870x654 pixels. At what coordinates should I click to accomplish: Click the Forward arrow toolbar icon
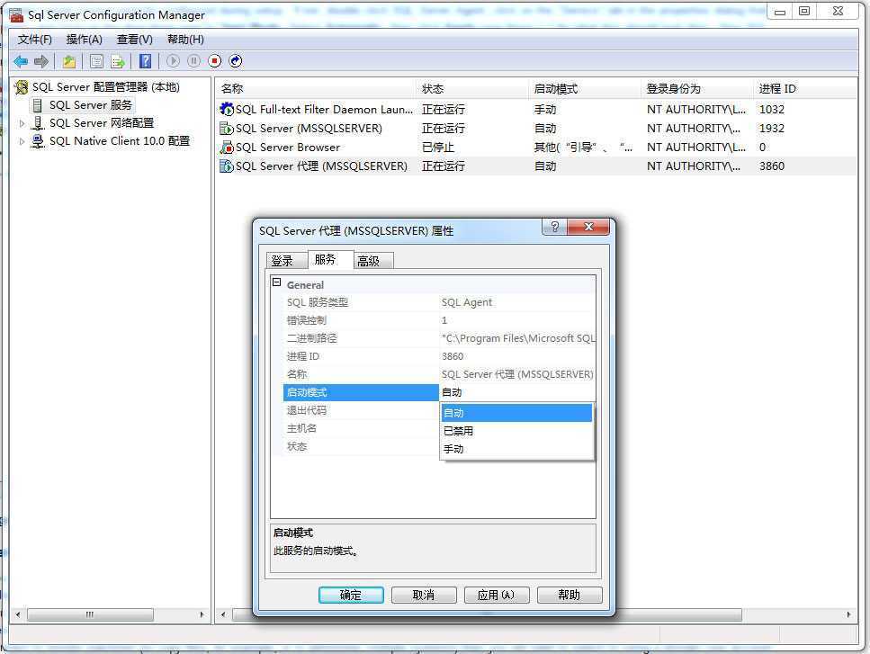pyautogui.click(x=41, y=61)
